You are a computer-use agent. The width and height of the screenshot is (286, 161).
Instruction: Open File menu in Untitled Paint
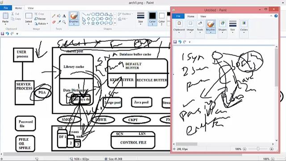(178, 16)
